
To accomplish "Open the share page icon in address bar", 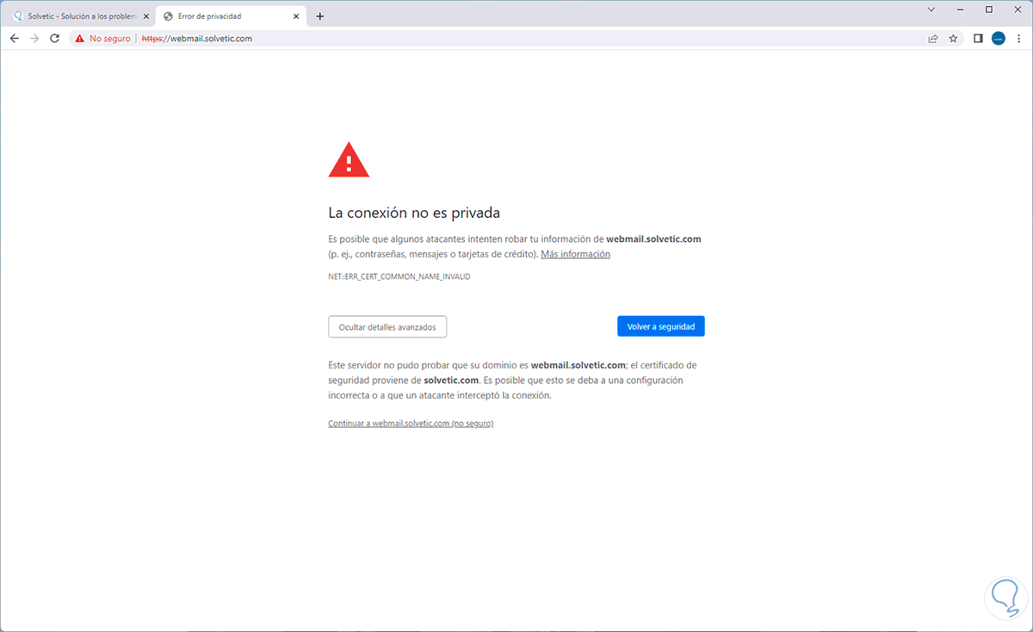I will point(933,38).
